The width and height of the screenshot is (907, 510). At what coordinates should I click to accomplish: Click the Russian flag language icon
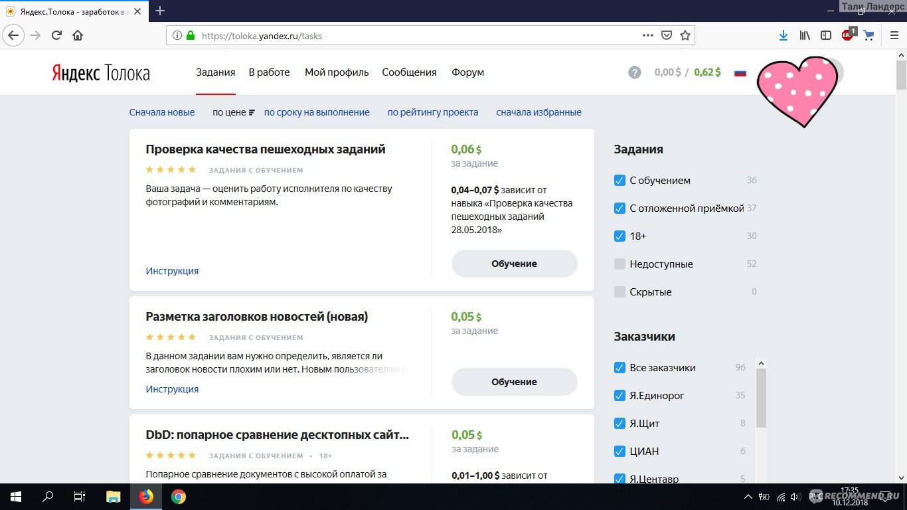coord(740,73)
